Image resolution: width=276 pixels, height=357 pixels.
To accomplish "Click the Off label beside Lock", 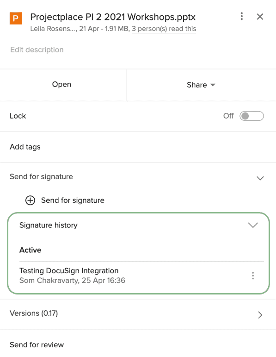I will (228, 116).
